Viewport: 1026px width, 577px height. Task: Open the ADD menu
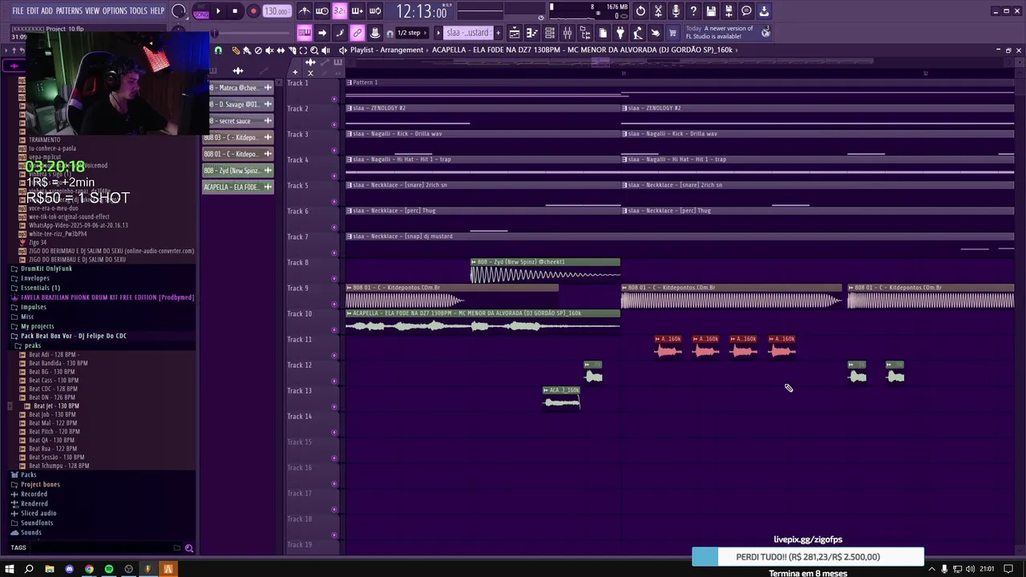[x=46, y=11]
